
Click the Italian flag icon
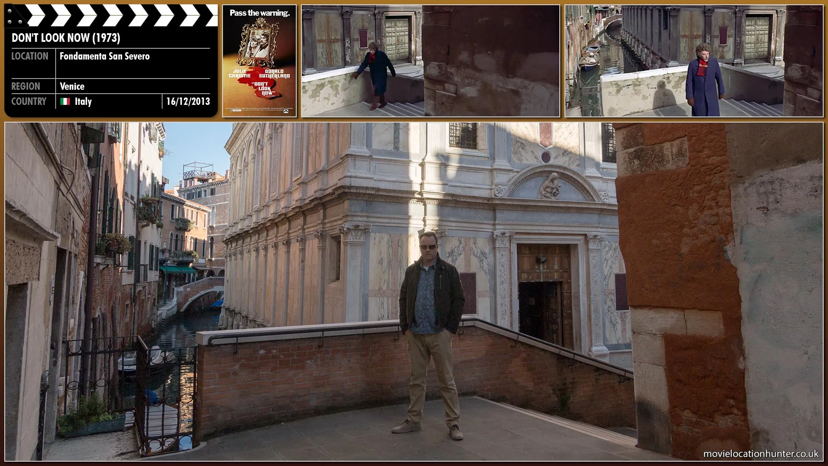coord(65,101)
